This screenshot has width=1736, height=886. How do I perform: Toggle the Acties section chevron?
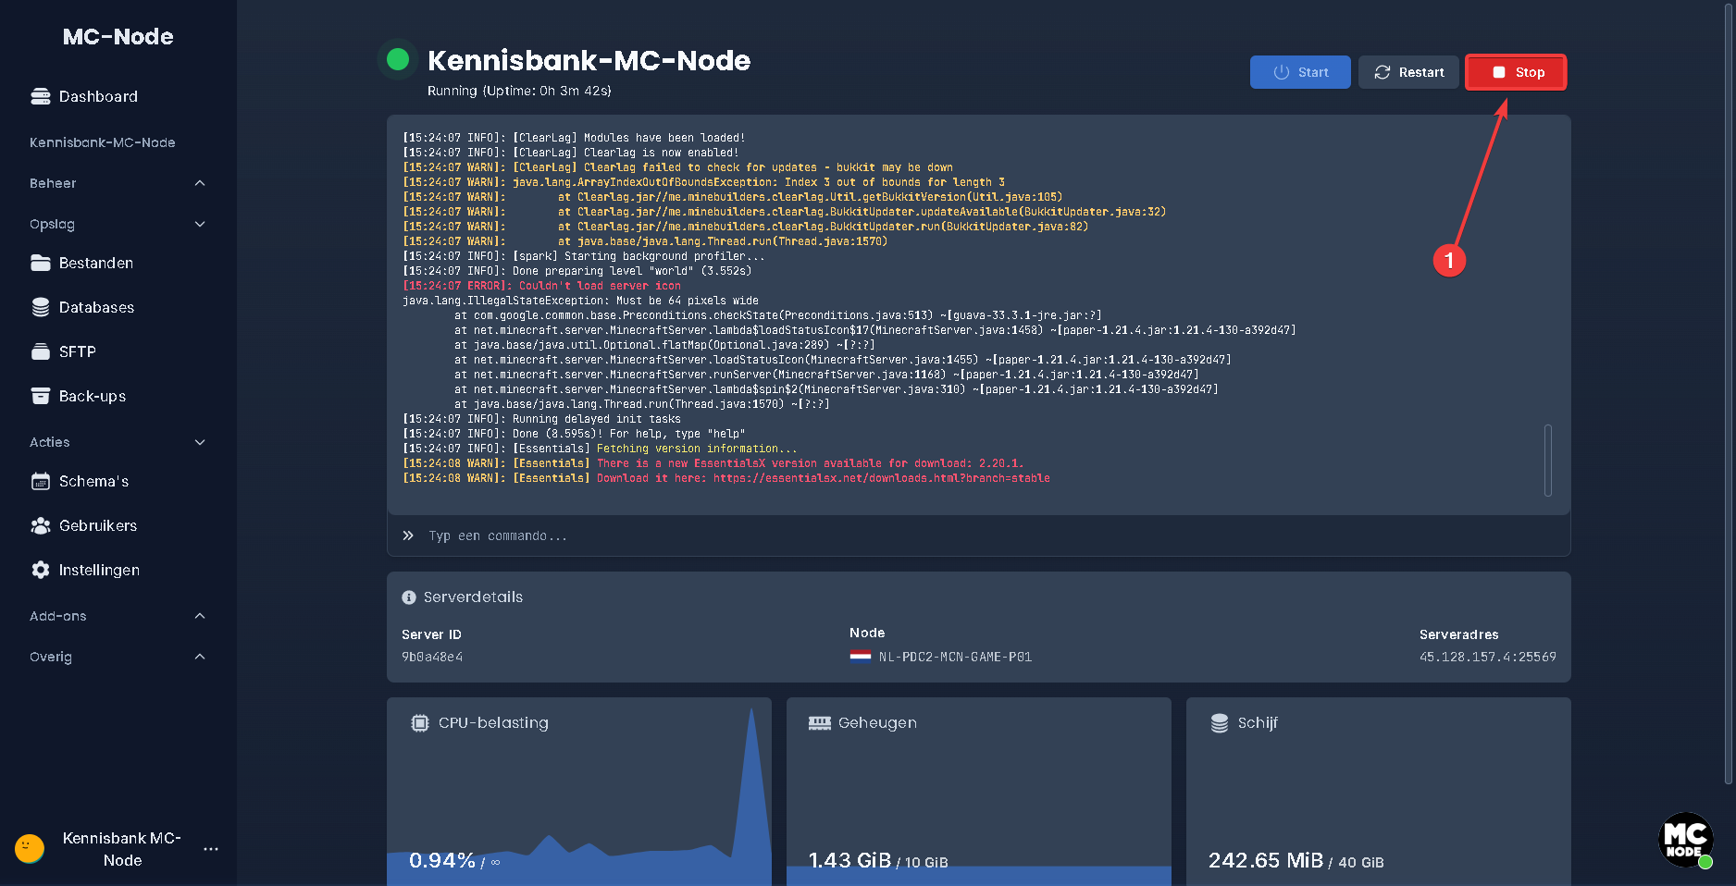pyautogui.click(x=200, y=442)
